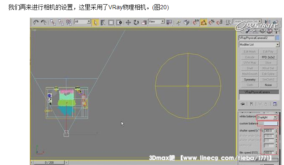Click the UVW Map modifier button
Image resolution: width=284 pixels, height=165 pixels.
250,63
